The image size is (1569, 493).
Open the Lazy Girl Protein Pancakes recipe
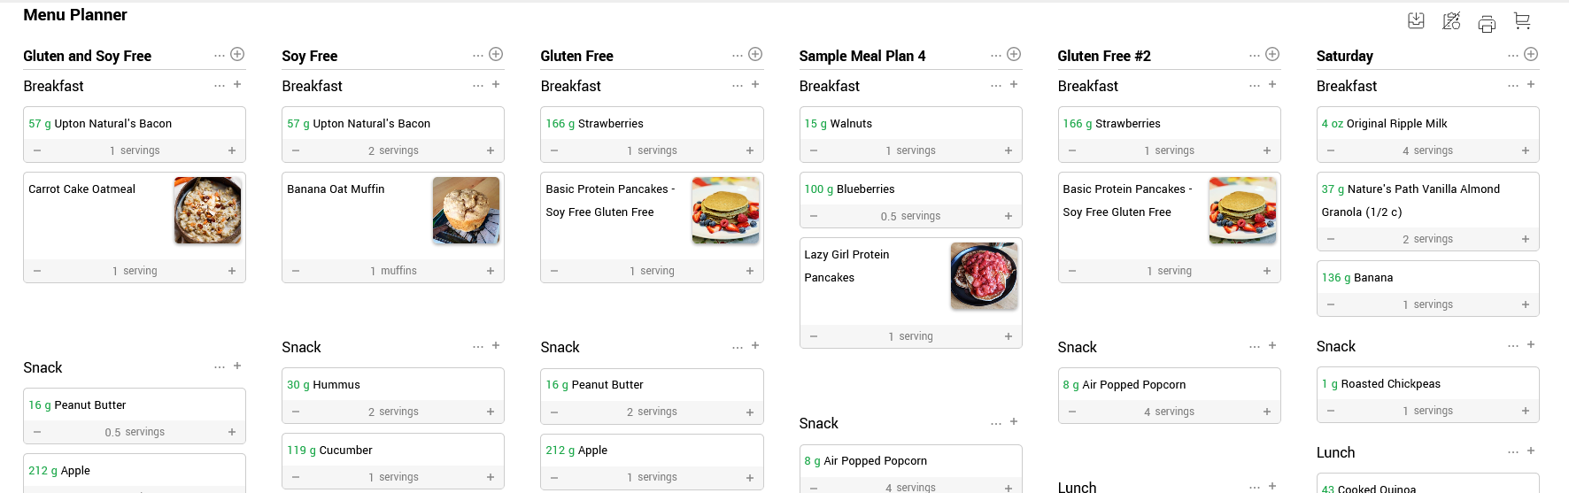tap(846, 266)
